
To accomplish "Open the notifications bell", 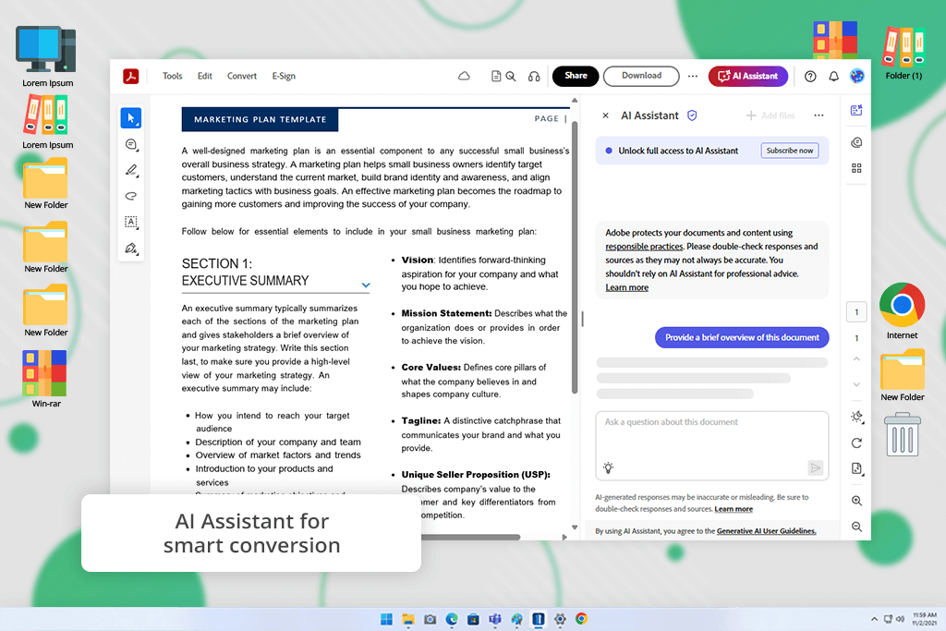I will click(x=833, y=76).
